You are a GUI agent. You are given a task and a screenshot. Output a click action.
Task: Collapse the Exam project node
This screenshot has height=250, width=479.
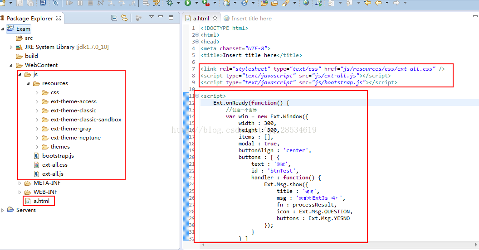point(3,29)
